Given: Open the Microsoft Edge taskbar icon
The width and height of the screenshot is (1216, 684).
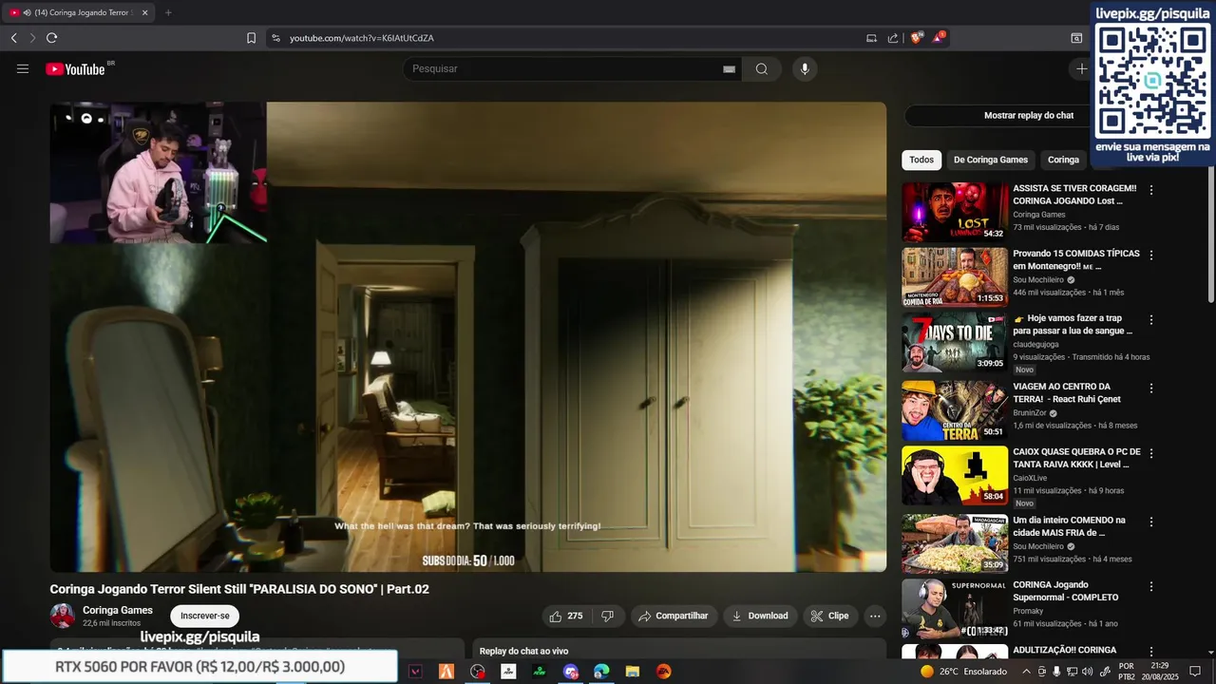Looking at the screenshot, I should pyautogui.click(x=601, y=672).
